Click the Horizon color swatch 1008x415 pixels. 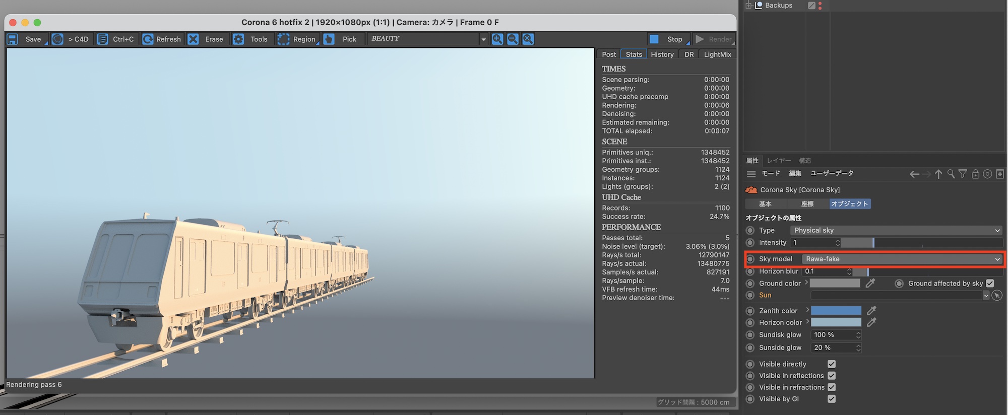click(x=836, y=322)
